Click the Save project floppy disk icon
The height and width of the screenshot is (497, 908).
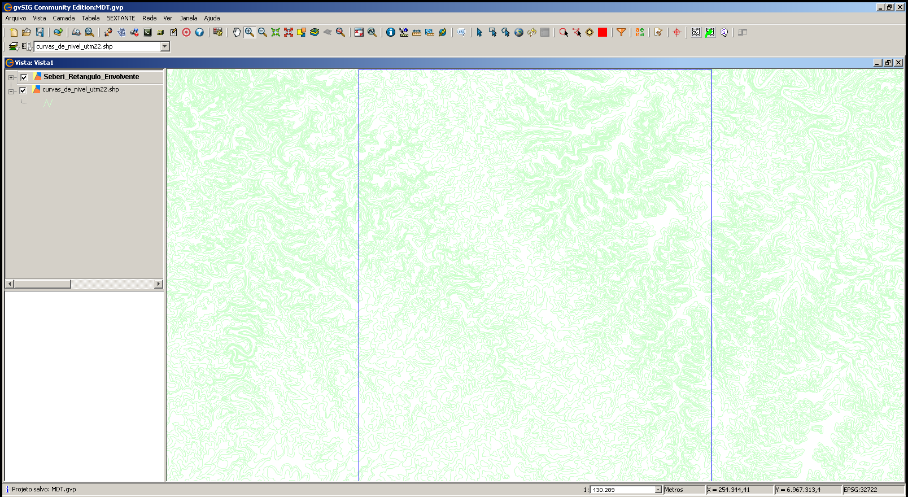click(x=40, y=32)
